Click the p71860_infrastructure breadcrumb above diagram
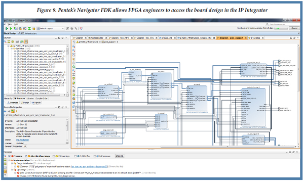 pyautogui.click(x=89, y=42)
